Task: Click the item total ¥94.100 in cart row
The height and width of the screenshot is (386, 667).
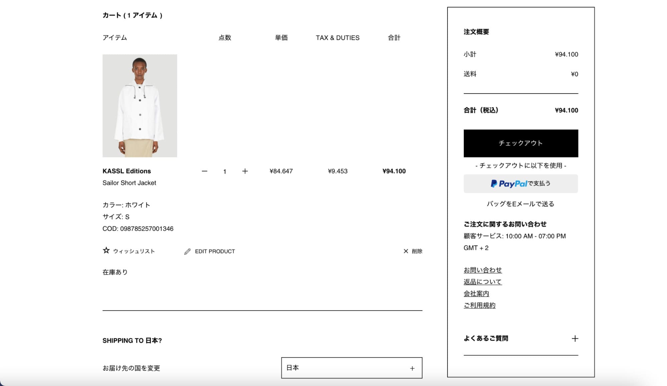Action: [394, 171]
